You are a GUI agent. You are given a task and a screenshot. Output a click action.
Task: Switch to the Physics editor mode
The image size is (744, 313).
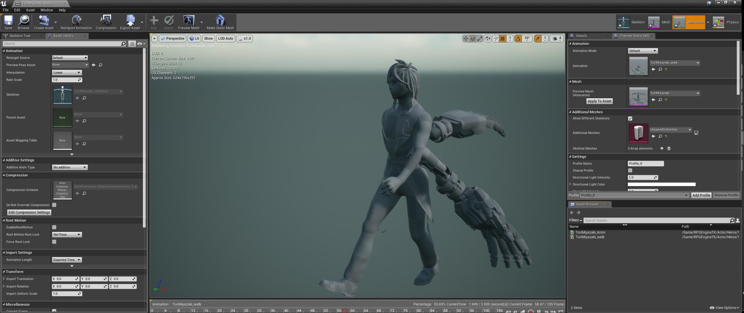pyautogui.click(x=726, y=22)
